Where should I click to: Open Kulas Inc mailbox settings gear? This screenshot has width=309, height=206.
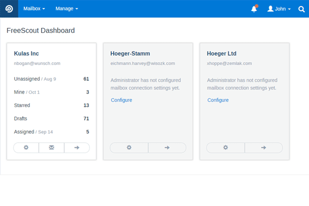pyautogui.click(x=26, y=148)
